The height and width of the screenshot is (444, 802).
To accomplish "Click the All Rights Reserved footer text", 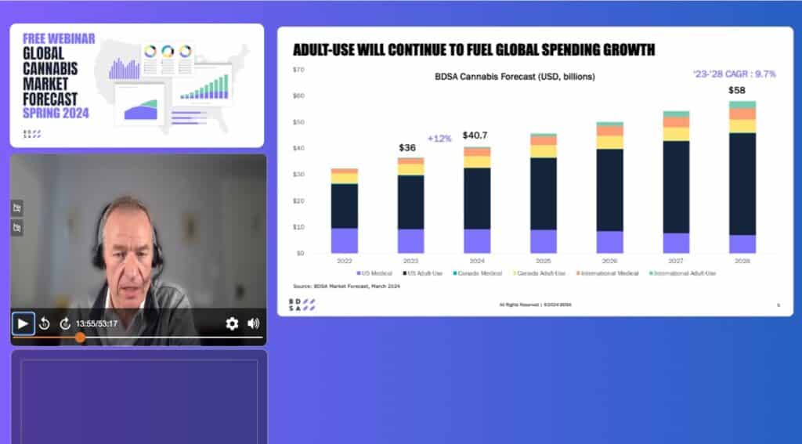I will click(x=535, y=305).
